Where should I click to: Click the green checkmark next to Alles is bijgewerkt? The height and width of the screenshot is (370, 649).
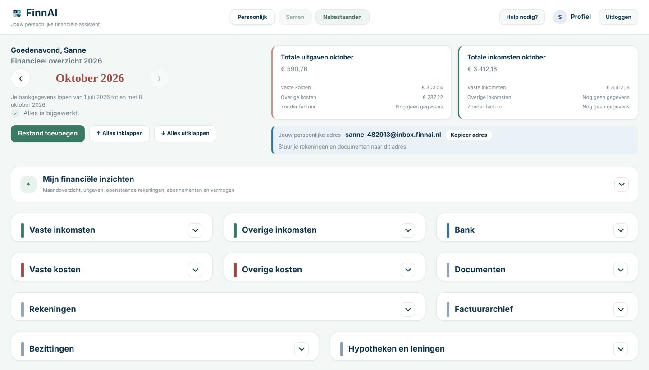(15, 113)
